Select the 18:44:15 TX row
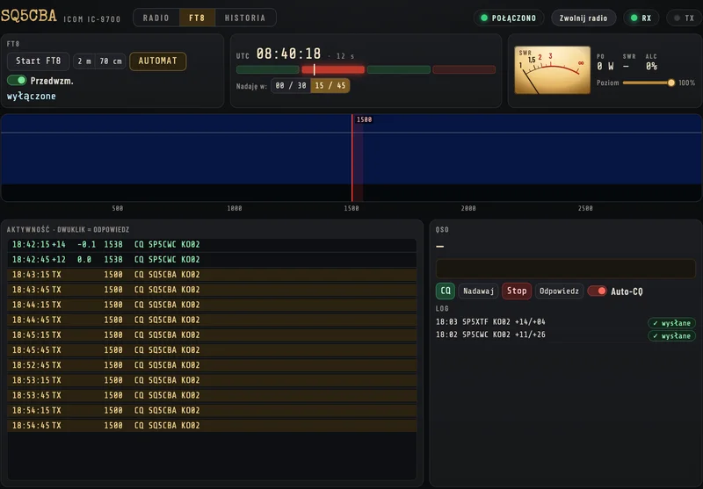The image size is (703, 489). [x=212, y=305]
